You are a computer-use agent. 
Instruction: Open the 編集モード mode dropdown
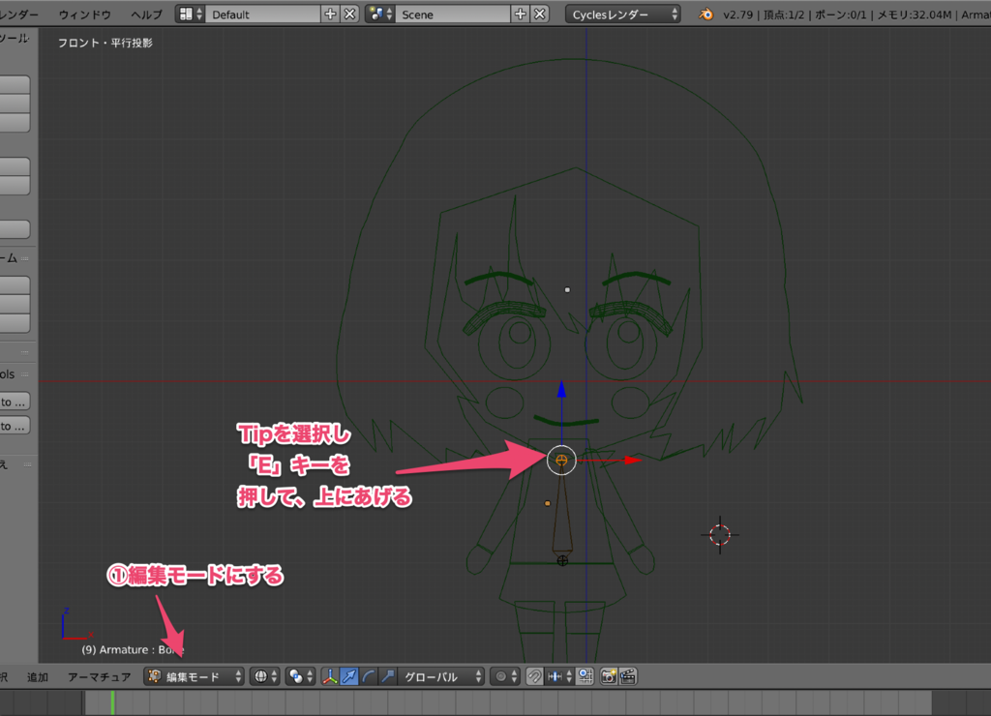195,677
